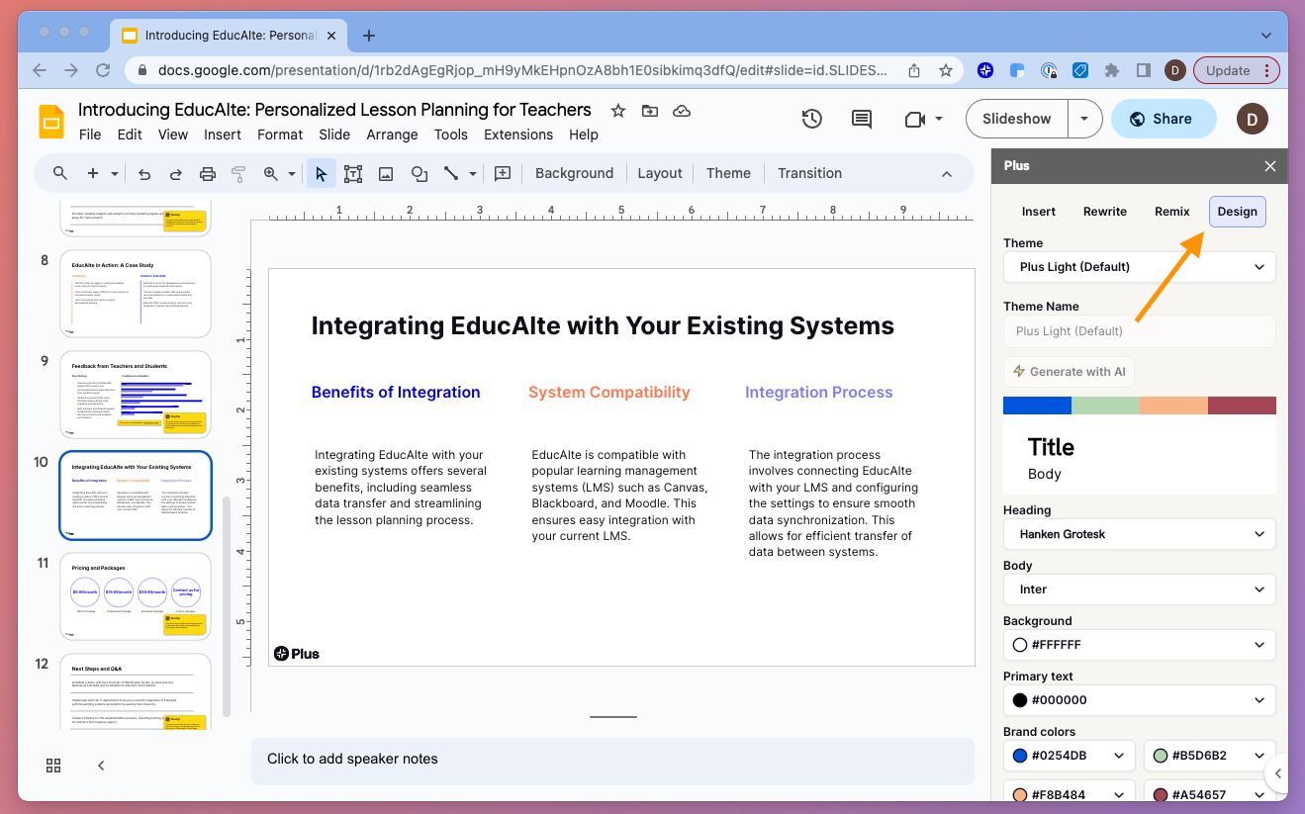The image size is (1305, 814).
Task: Select slide 8 thumbnail EducAIte in Action
Action: pos(136,294)
